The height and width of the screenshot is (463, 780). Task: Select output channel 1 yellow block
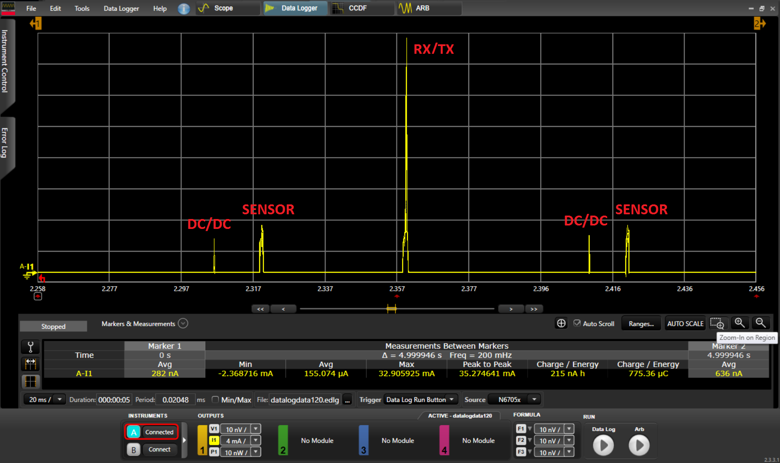pyautogui.click(x=202, y=440)
